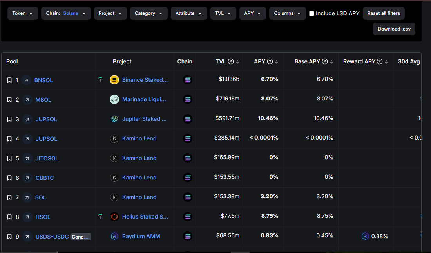Open external link arrow for JUPSOL row 3

(x=27, y=119)
